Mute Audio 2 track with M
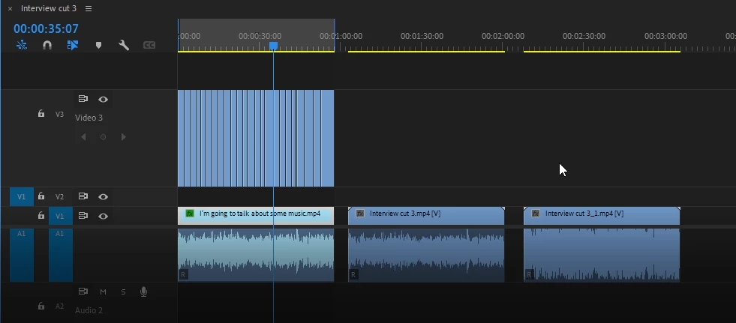Viewport: 736px width, 323px height. coord(103,292)
